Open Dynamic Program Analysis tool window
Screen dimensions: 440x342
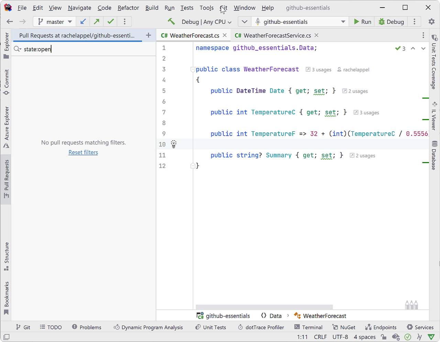pyautogui.click(x=148, y=327)
